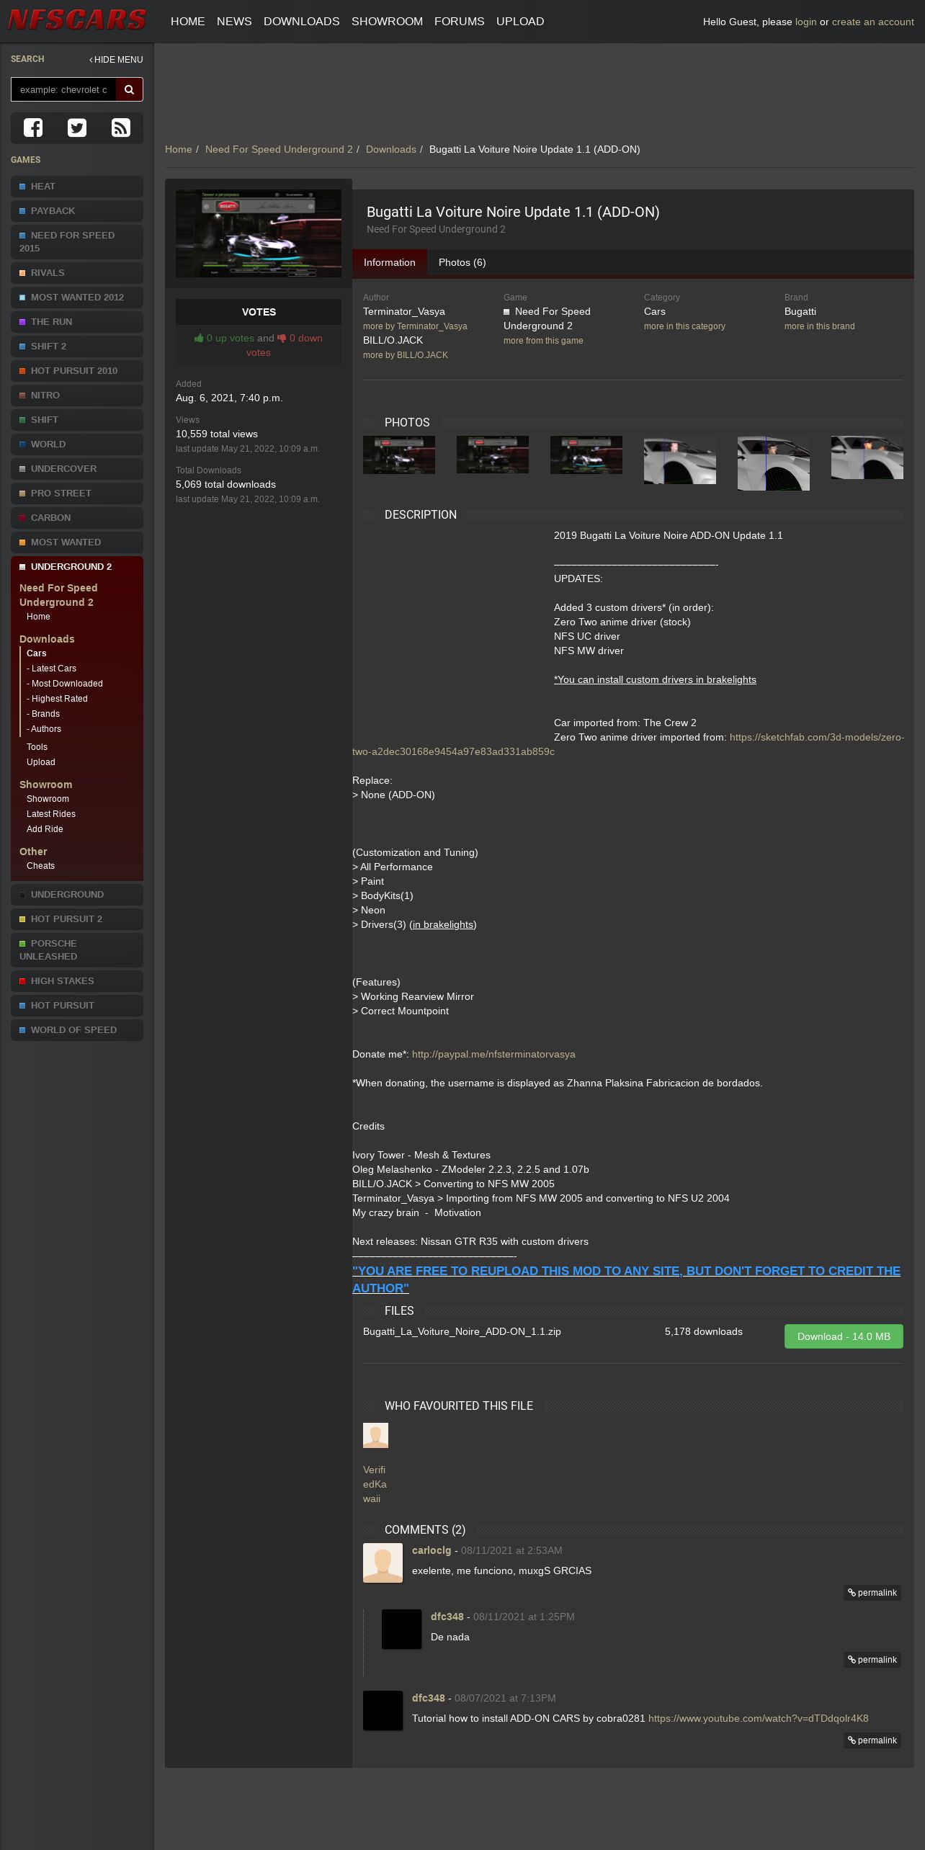Expand The Run game entry

(x=77, y=322)
